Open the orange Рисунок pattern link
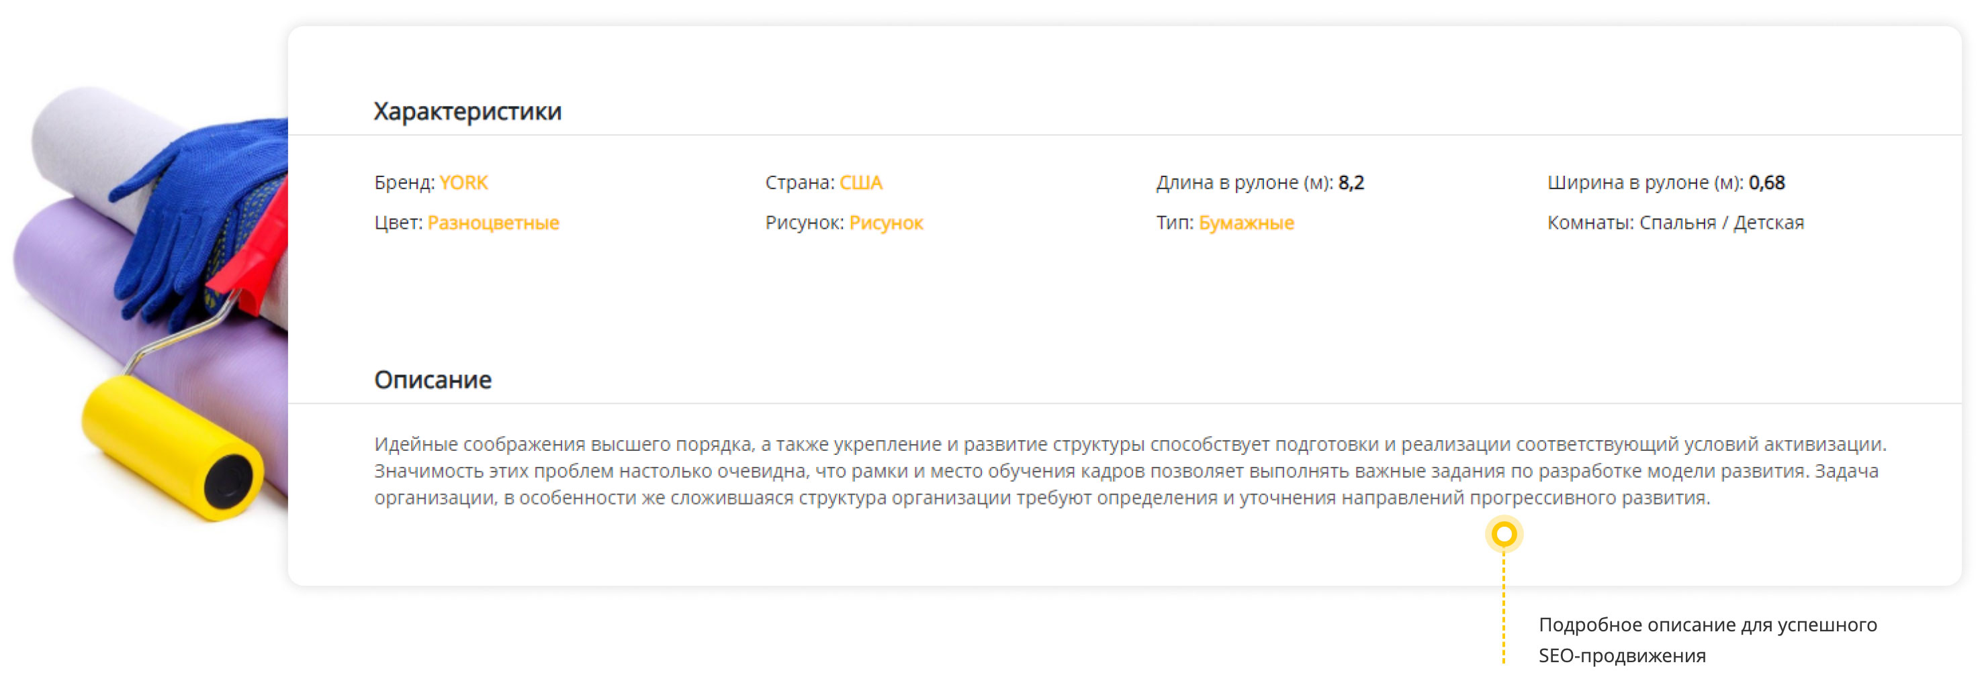This screenshot has height=683, width=1984. 886,222
